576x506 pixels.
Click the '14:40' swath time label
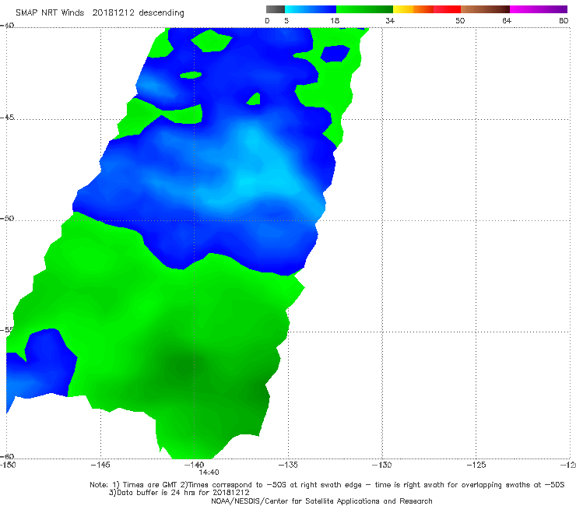[x=209, y=473]
